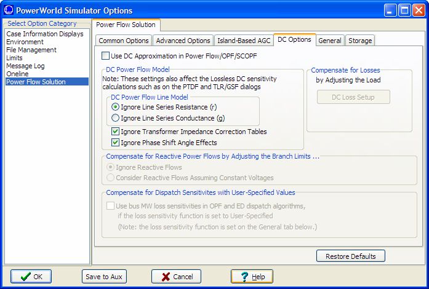
Task: Click the Compensate for Reactive Power Flows heading
Action: (212, 156)
